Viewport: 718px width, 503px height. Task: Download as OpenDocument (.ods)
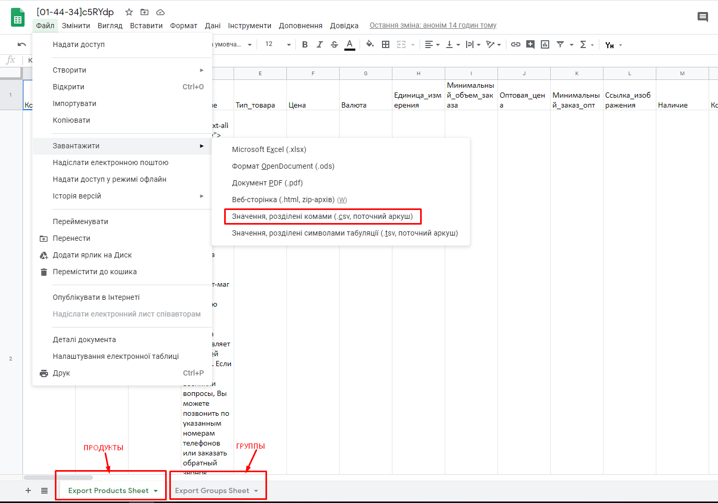341,166
